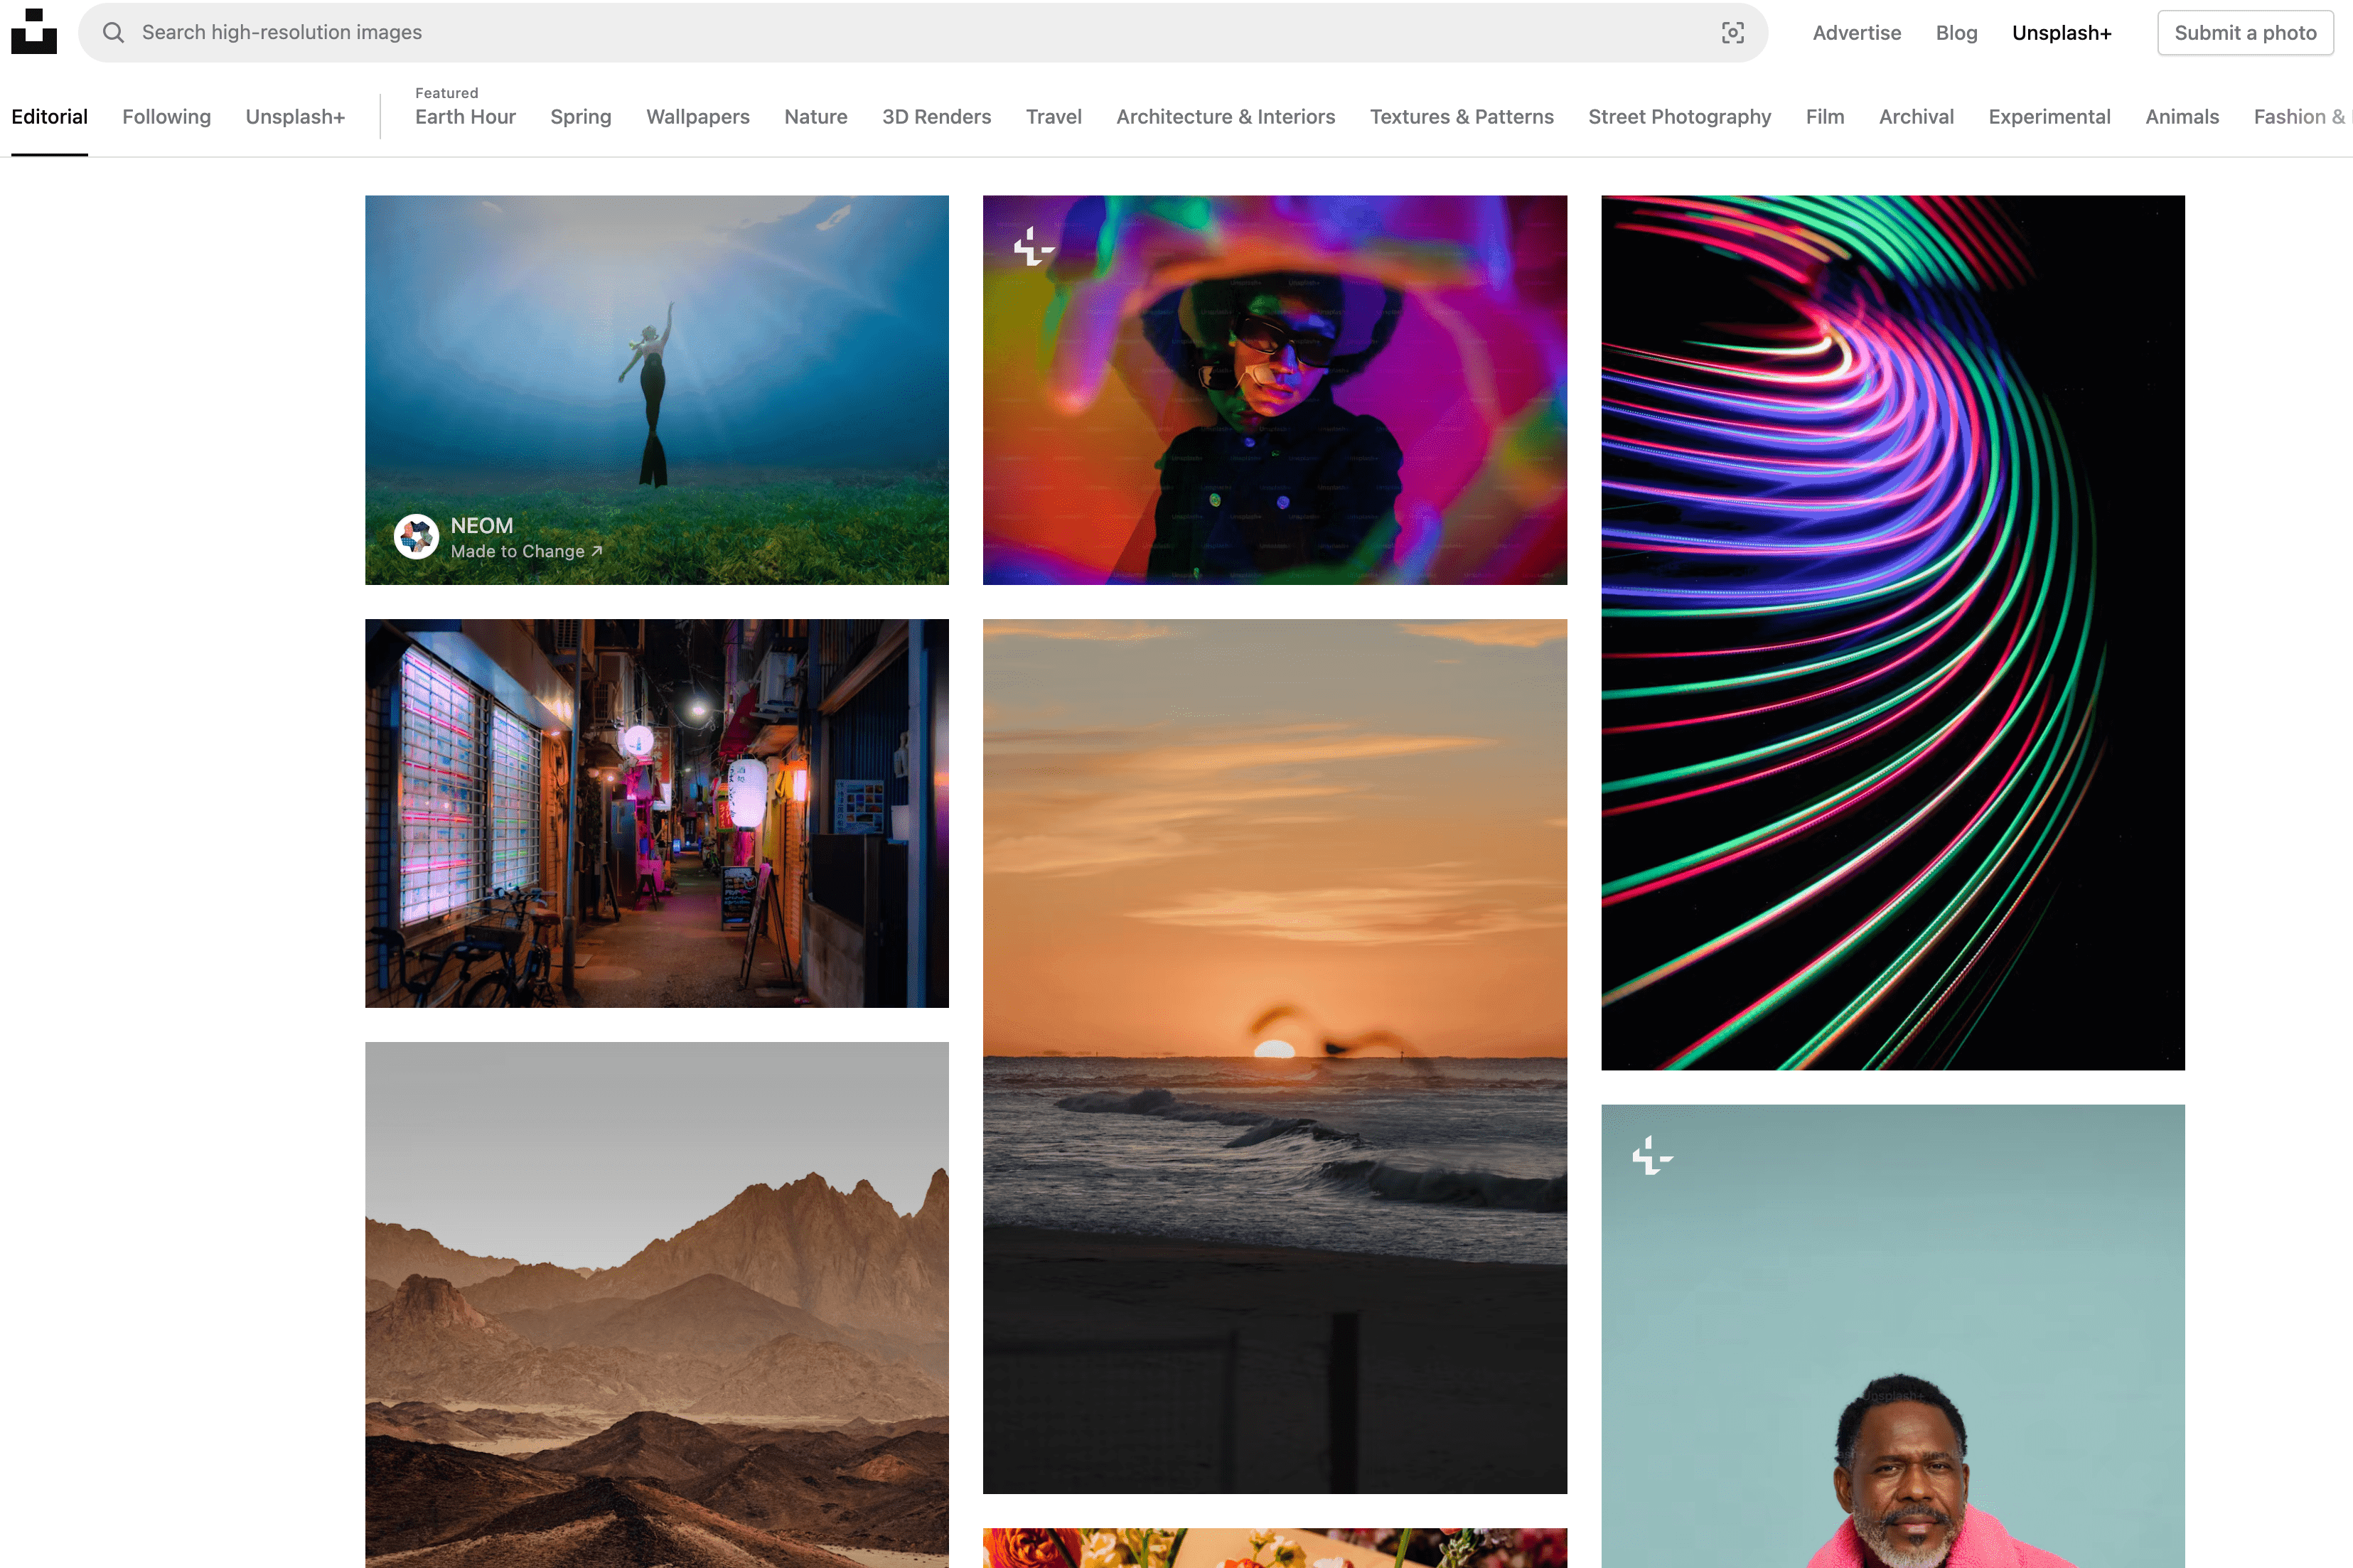The width and height of the screenshot is (2353, 1568).
Task: Visit the Blog link
Action: tap(1956, 32)
